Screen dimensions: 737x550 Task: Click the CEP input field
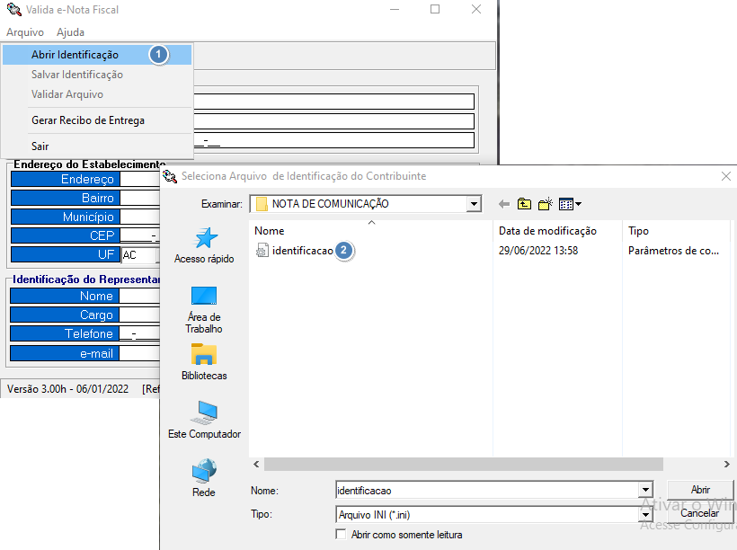pyautogui.click(x=139, y=235)
